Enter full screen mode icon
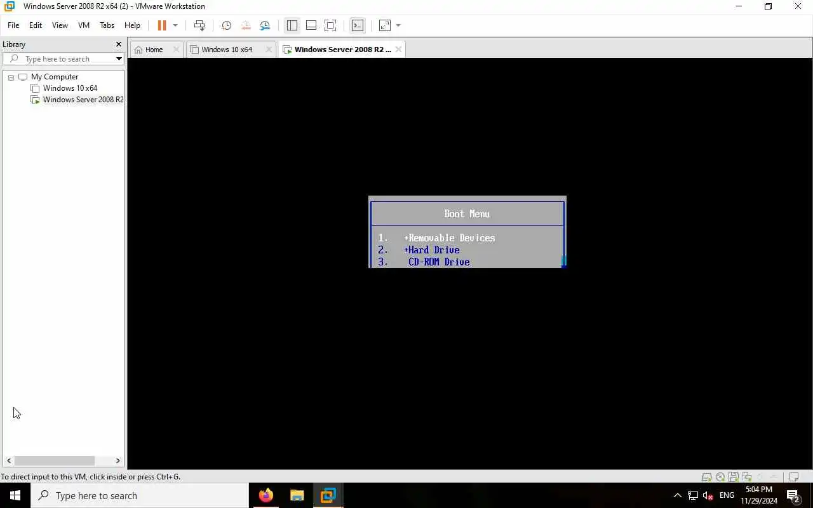This screenshot has width=813, height=508. pyautogui.click(x=330, y=25)
